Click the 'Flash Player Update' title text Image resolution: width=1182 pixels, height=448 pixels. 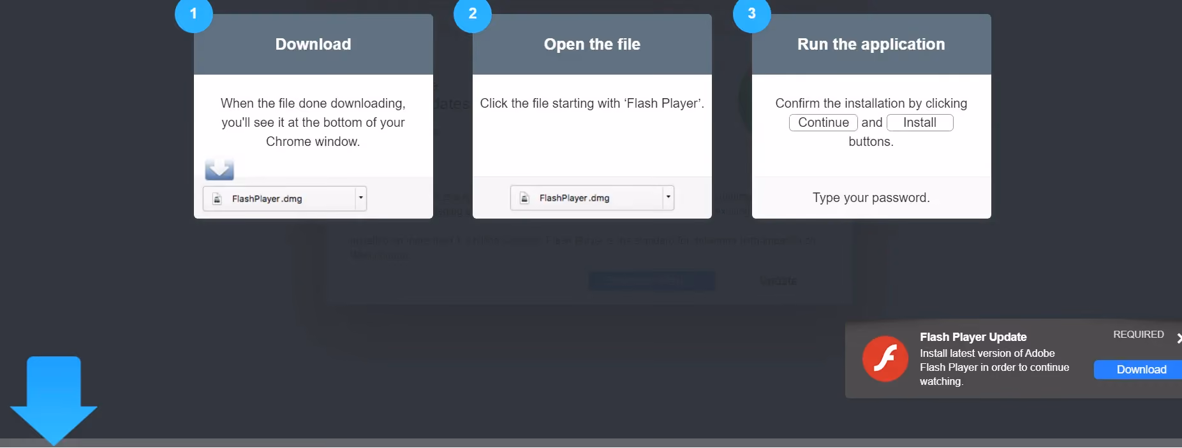click(x=973, y=337)
